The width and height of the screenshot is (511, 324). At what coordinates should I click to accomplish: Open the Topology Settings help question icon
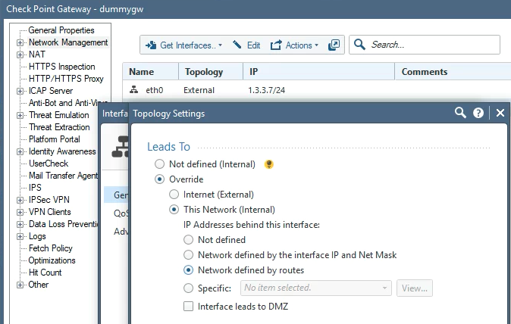pos(478,113)
